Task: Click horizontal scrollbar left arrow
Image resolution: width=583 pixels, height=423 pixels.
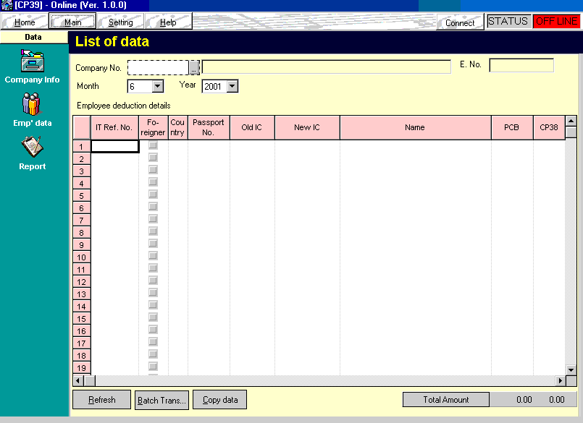Action: tap(78, 380)
